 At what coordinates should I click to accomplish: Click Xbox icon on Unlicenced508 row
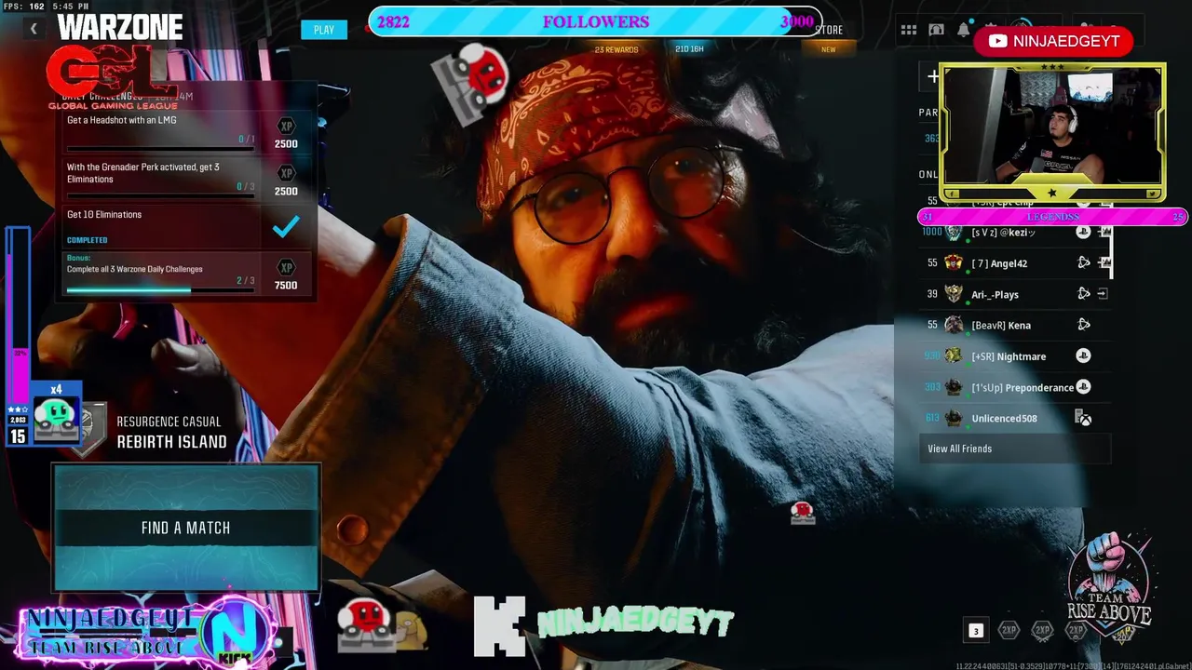tap(1083, 418)
